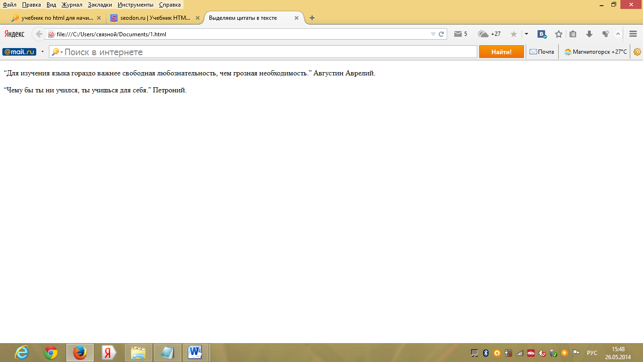Open the downloads panel
643x362 pixels.
point(589,34)
